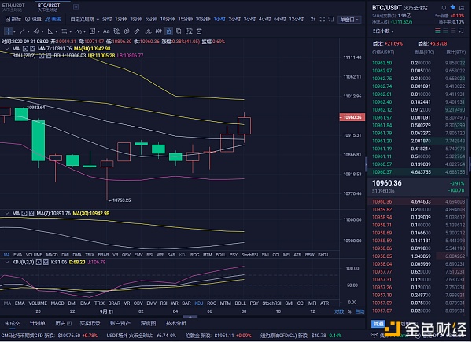This screenshot has width=472, height=342.
Task: Add a new chart tab with plus icon
Action: tap(76, 7)
